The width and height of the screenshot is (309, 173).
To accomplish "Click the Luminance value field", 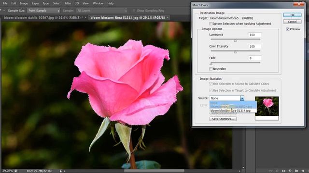I will [254, 35].
